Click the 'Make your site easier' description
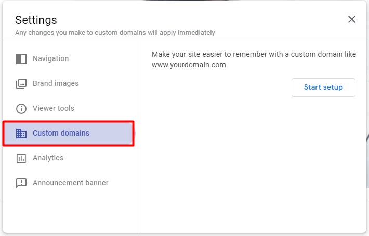This screenshot has height=236, width=369. click(254, 55)
